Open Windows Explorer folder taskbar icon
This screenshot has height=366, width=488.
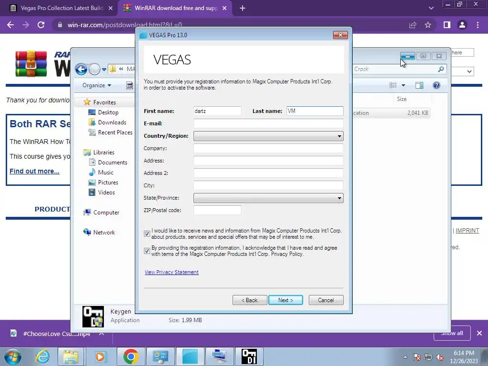71,356
